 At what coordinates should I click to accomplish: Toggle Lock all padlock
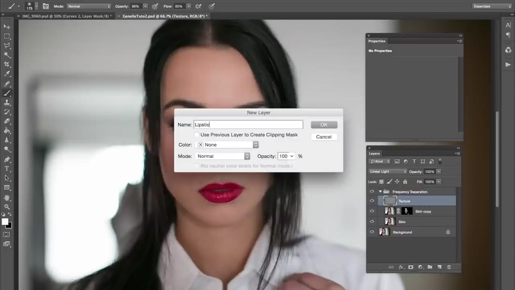pyautogui.click(x=405, y=182)
